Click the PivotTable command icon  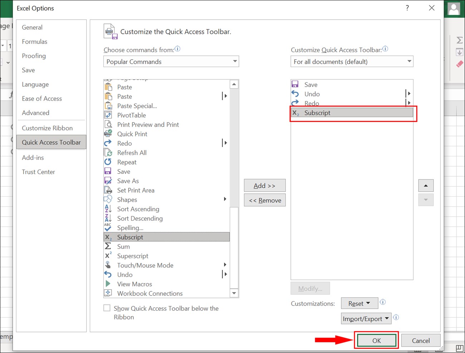(108, 115)
